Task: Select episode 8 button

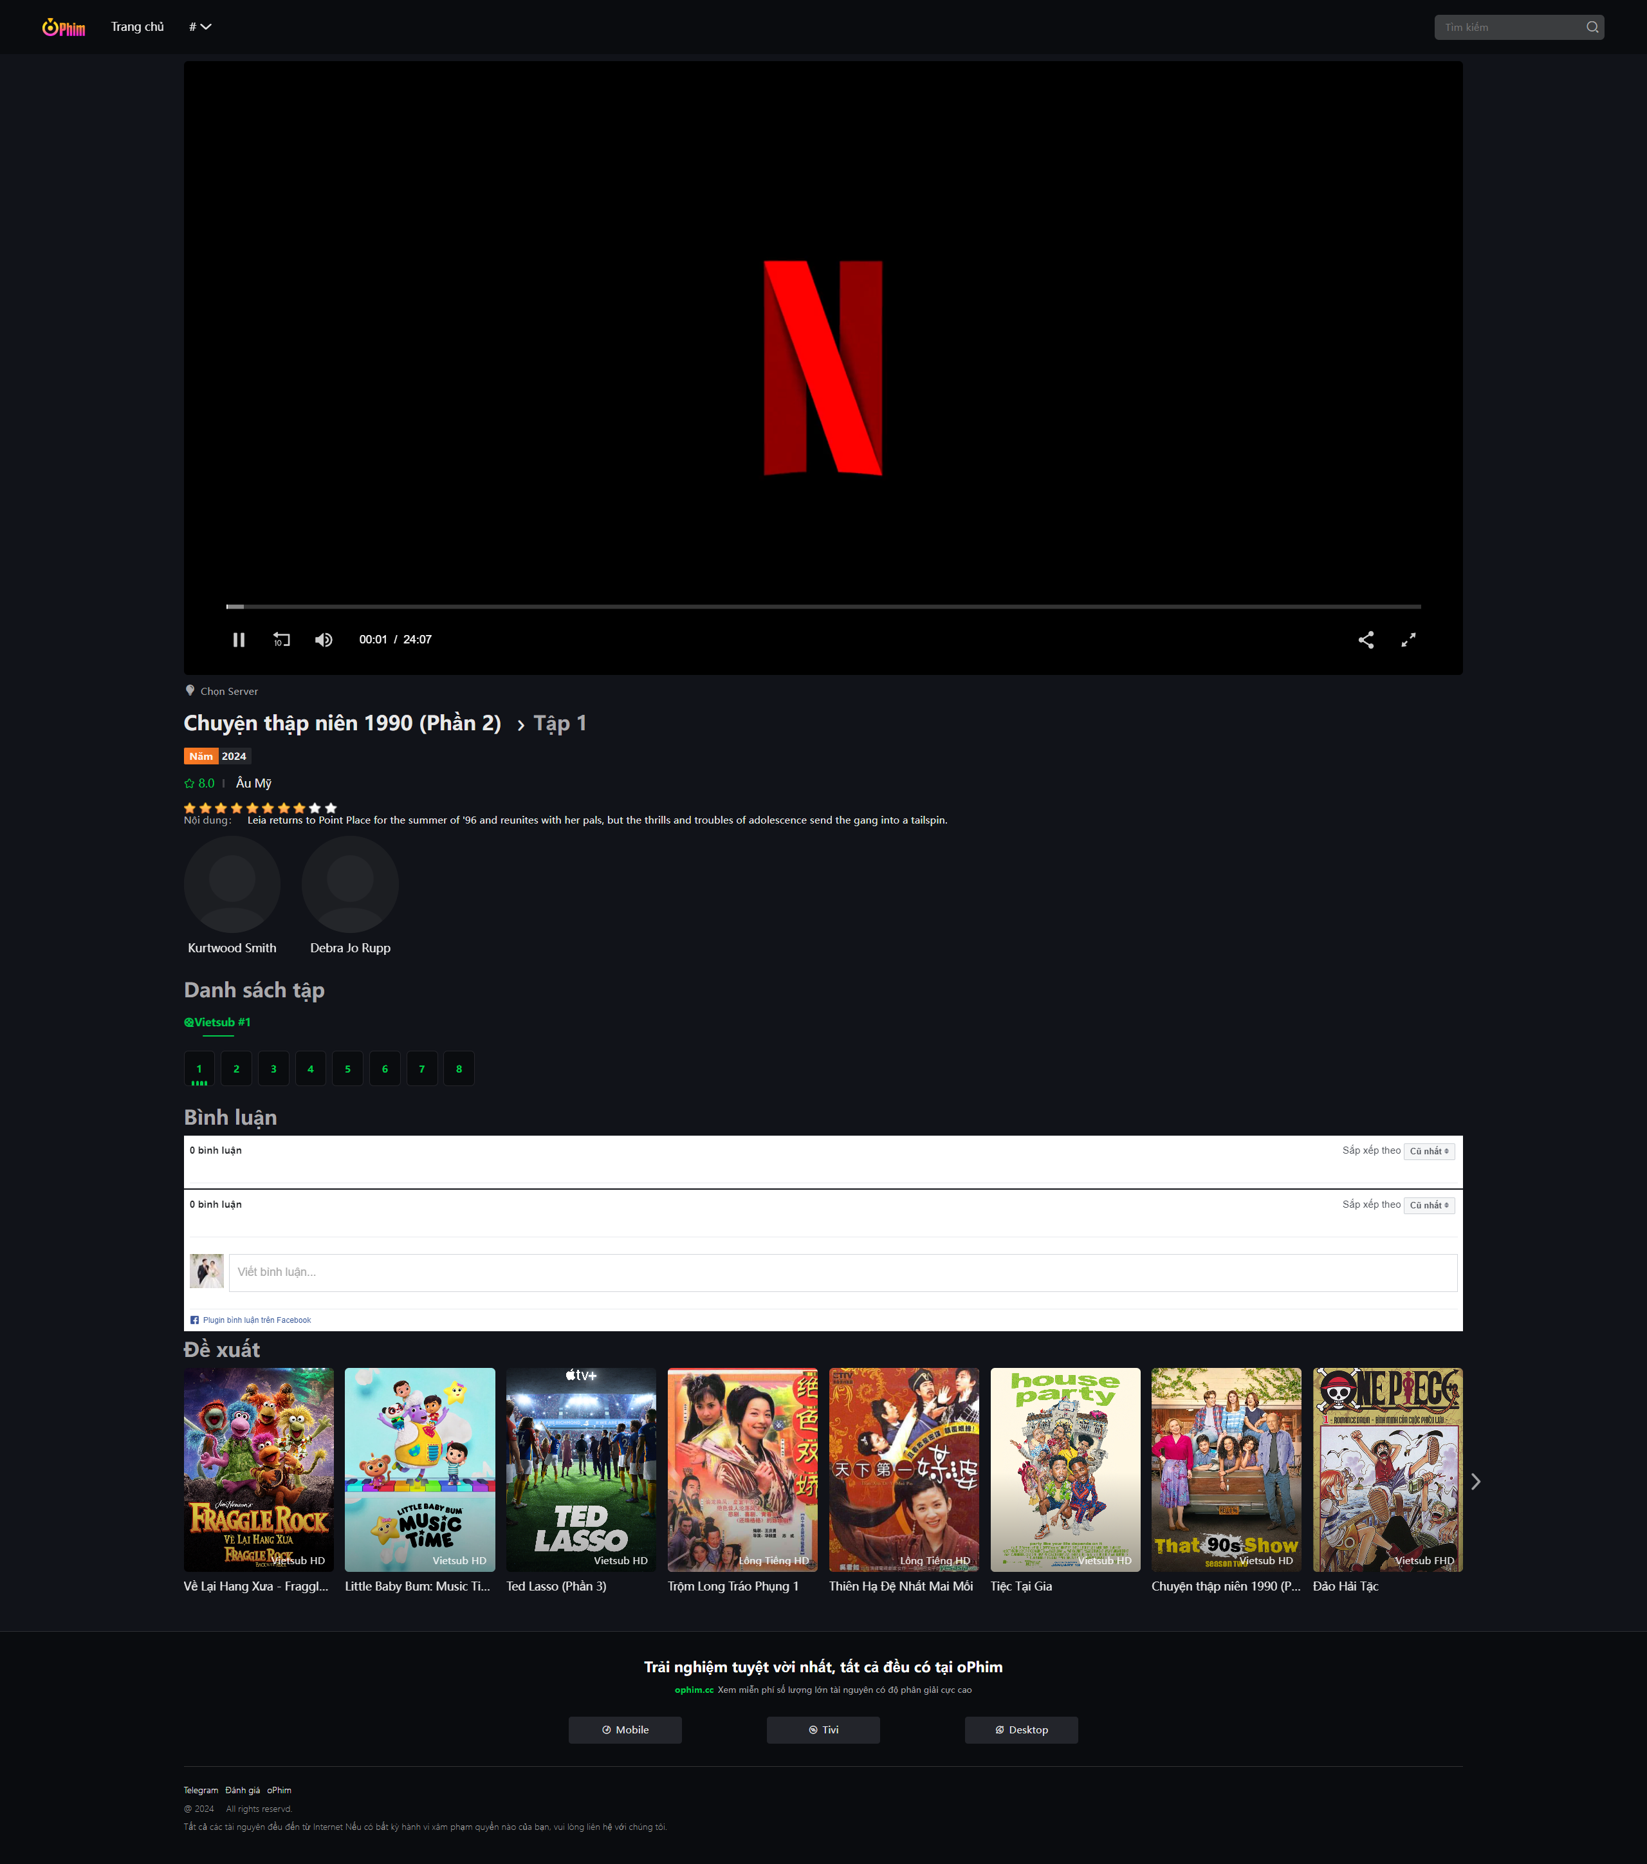Action: [459, 1069]
